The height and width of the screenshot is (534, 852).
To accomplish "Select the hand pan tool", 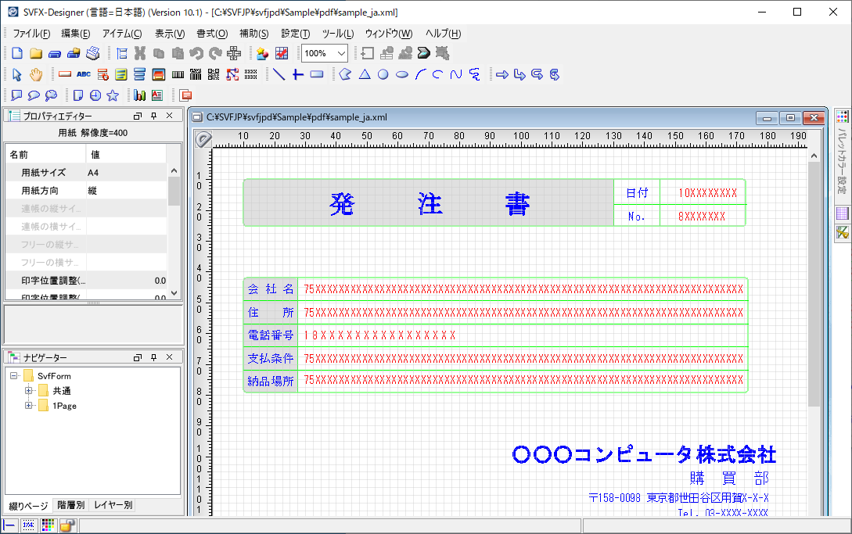I will coord(36,74).
